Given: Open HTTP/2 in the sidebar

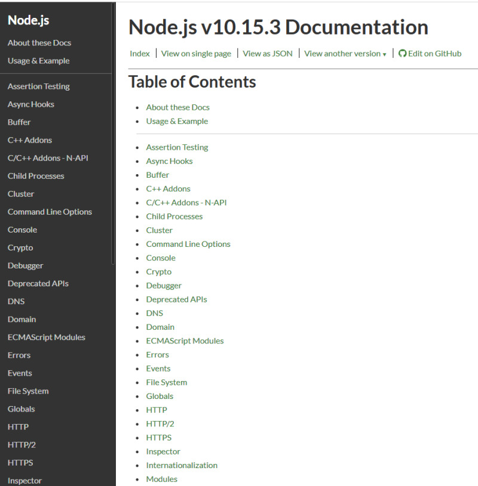Looking at the screenshot, I should click(x=22, y=445).
